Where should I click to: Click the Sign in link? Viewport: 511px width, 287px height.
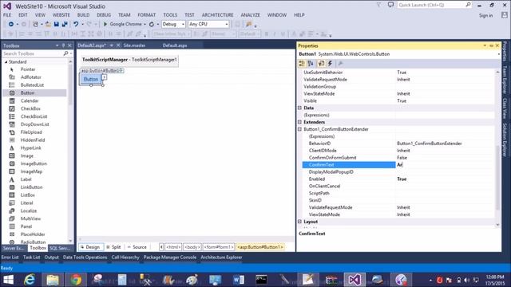485,16
